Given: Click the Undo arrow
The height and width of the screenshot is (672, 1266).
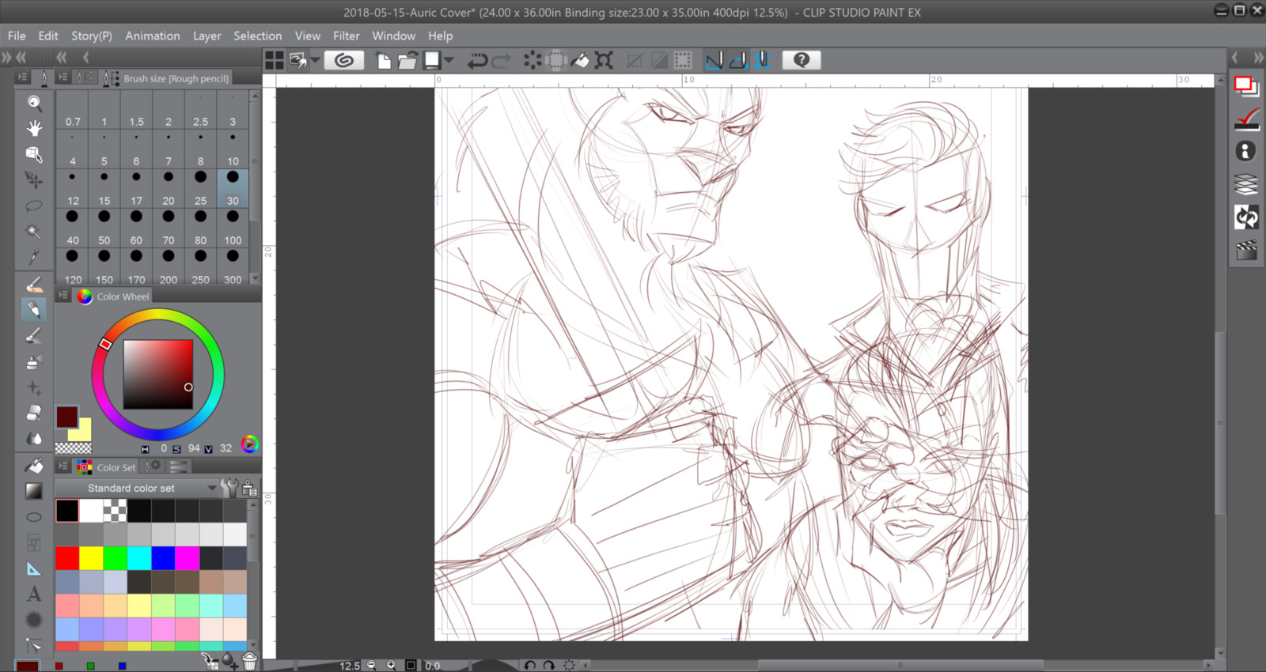Looking at the screenshot, I should pyautogui.click(x=477, y=60).
